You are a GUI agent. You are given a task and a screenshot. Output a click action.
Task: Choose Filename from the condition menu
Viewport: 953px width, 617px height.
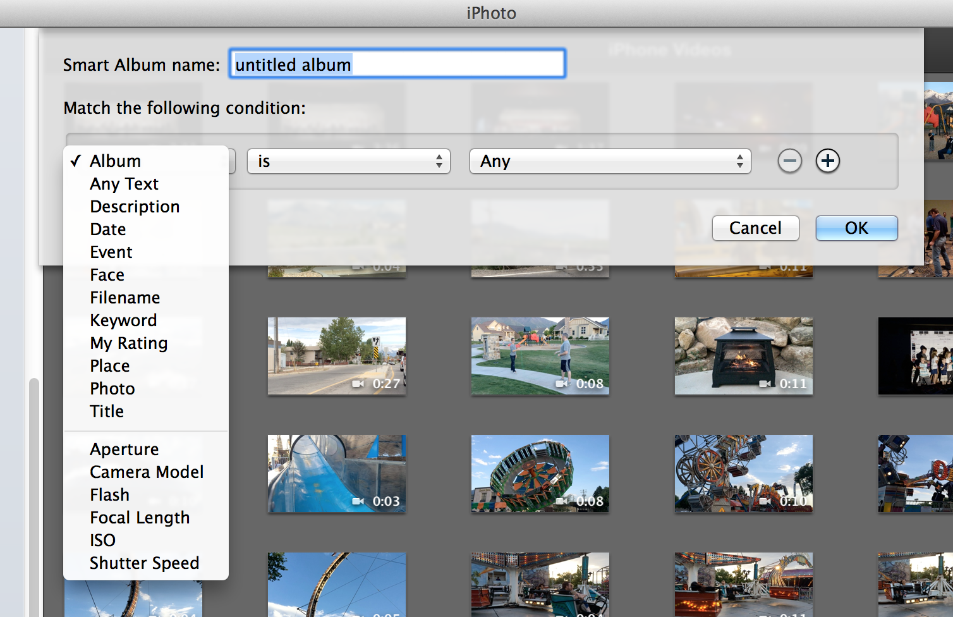(146, 297)
